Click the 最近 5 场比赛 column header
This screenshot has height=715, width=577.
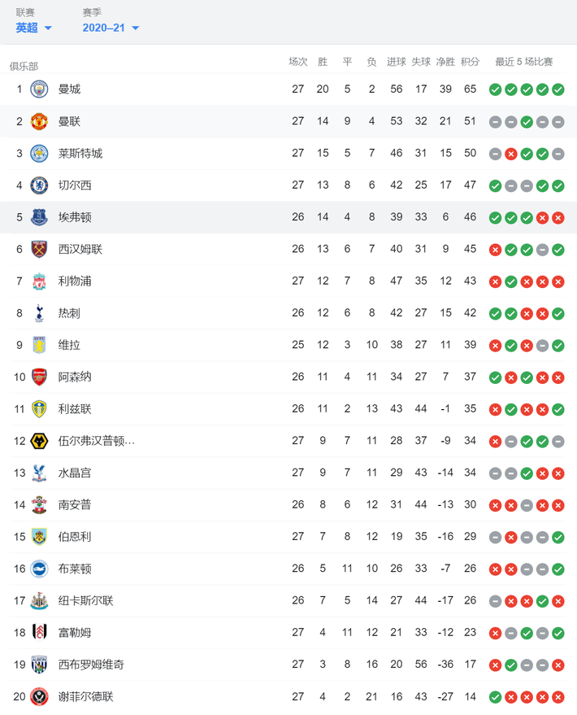tap(524, 62)
